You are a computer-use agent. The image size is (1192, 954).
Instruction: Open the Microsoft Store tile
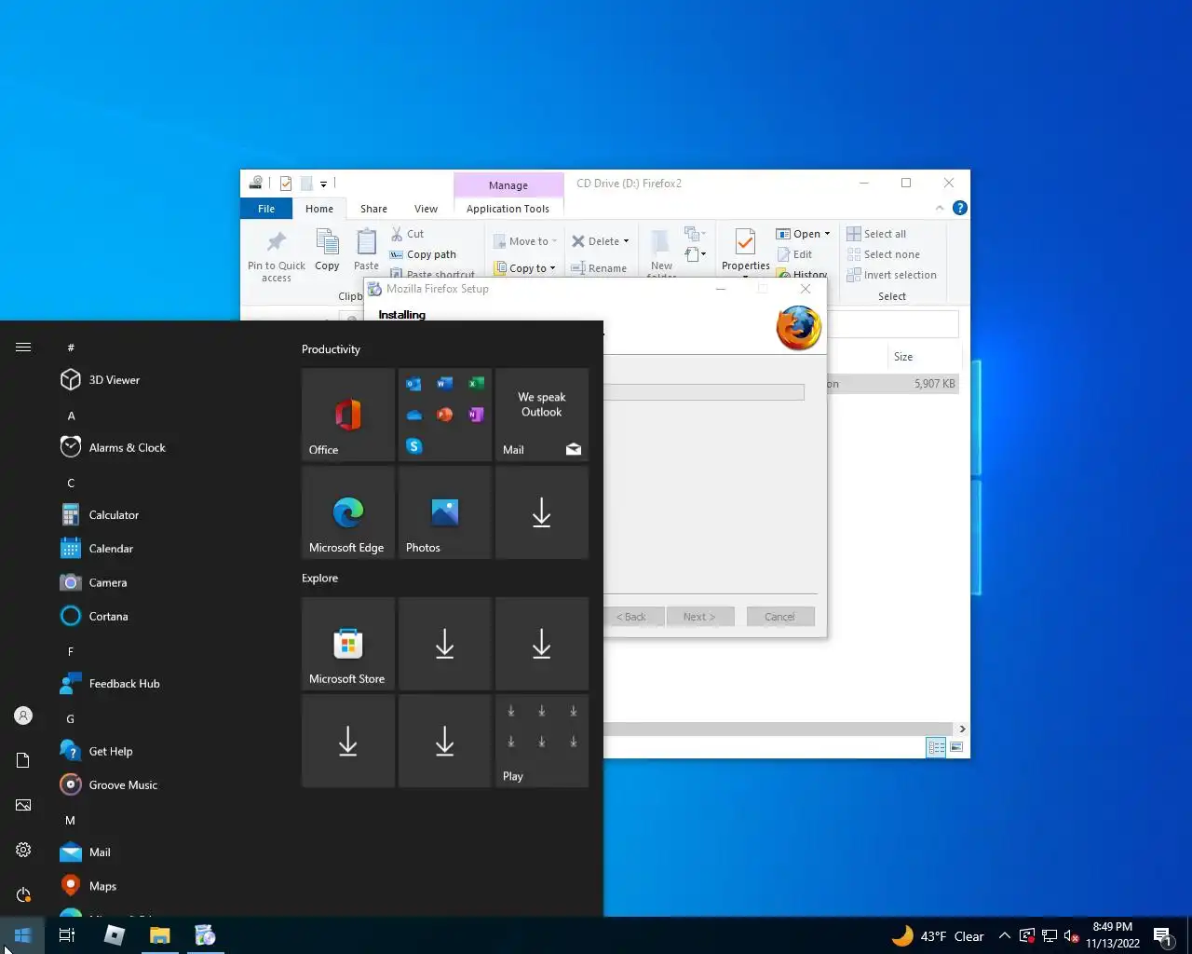click(348, 644)
